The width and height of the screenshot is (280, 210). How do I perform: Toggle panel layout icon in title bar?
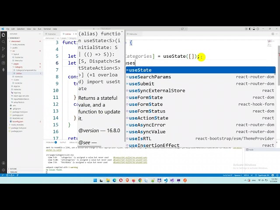[x=254, y=29]
